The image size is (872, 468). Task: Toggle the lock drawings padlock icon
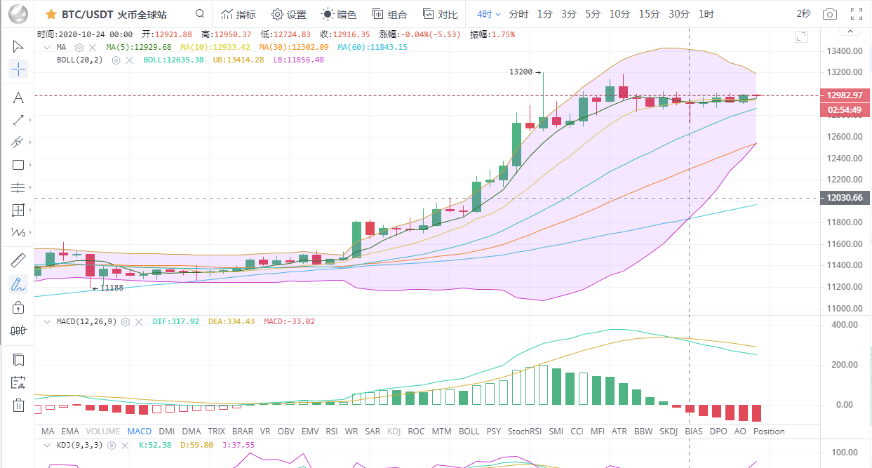18,307
